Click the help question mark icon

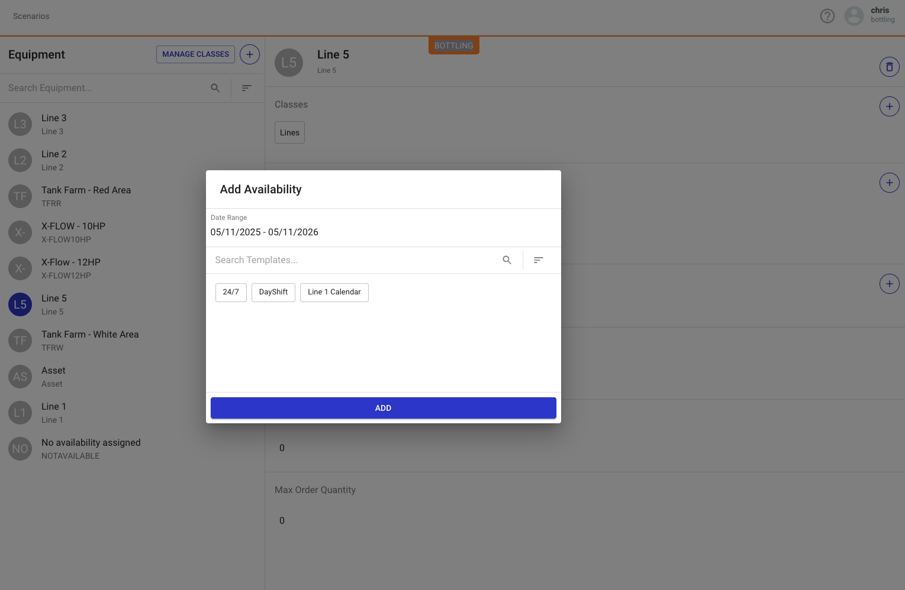coord(827,16)
